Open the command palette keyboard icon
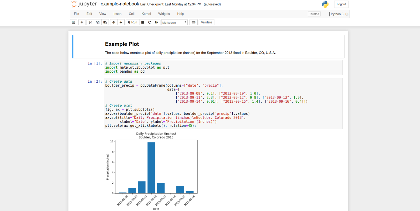420x211 pixels. tap(193, 22)
